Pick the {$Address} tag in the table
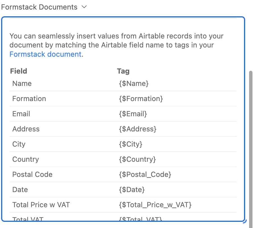Viewport: 253px width, 228px height. pyautogui.click(x=137, y=129)
